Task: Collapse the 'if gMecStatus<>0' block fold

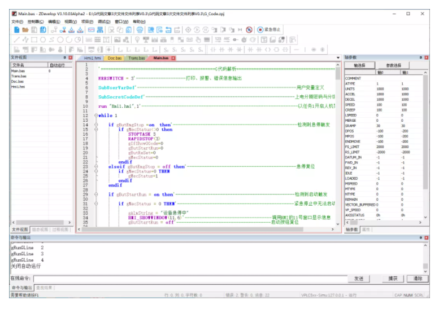Action: click(x=96, y=129)
